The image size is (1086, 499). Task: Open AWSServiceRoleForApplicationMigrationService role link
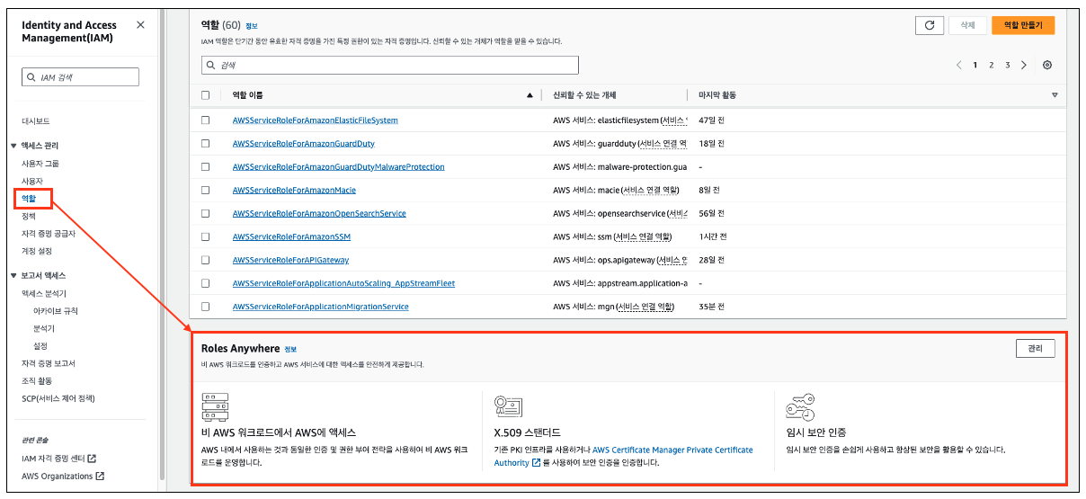click(320, 307)
